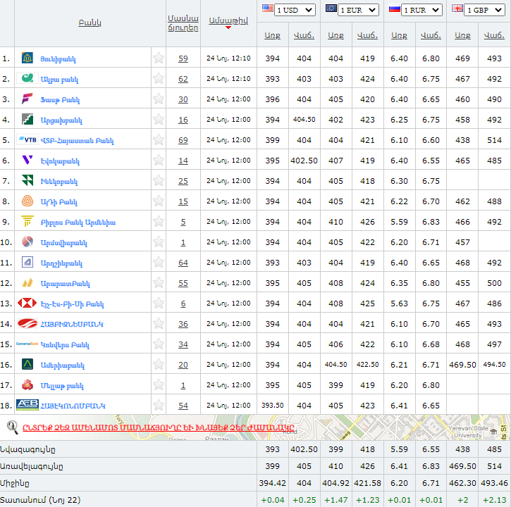The height and width of the screenshot is (507, 511).
Task: Click the Artsakhbank logo icon
Action: click(27, 119)
